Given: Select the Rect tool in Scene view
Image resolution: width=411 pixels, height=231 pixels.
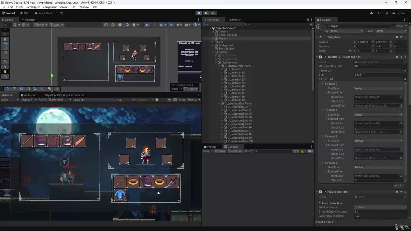Looking at the screenshot, I should point(5,57).
